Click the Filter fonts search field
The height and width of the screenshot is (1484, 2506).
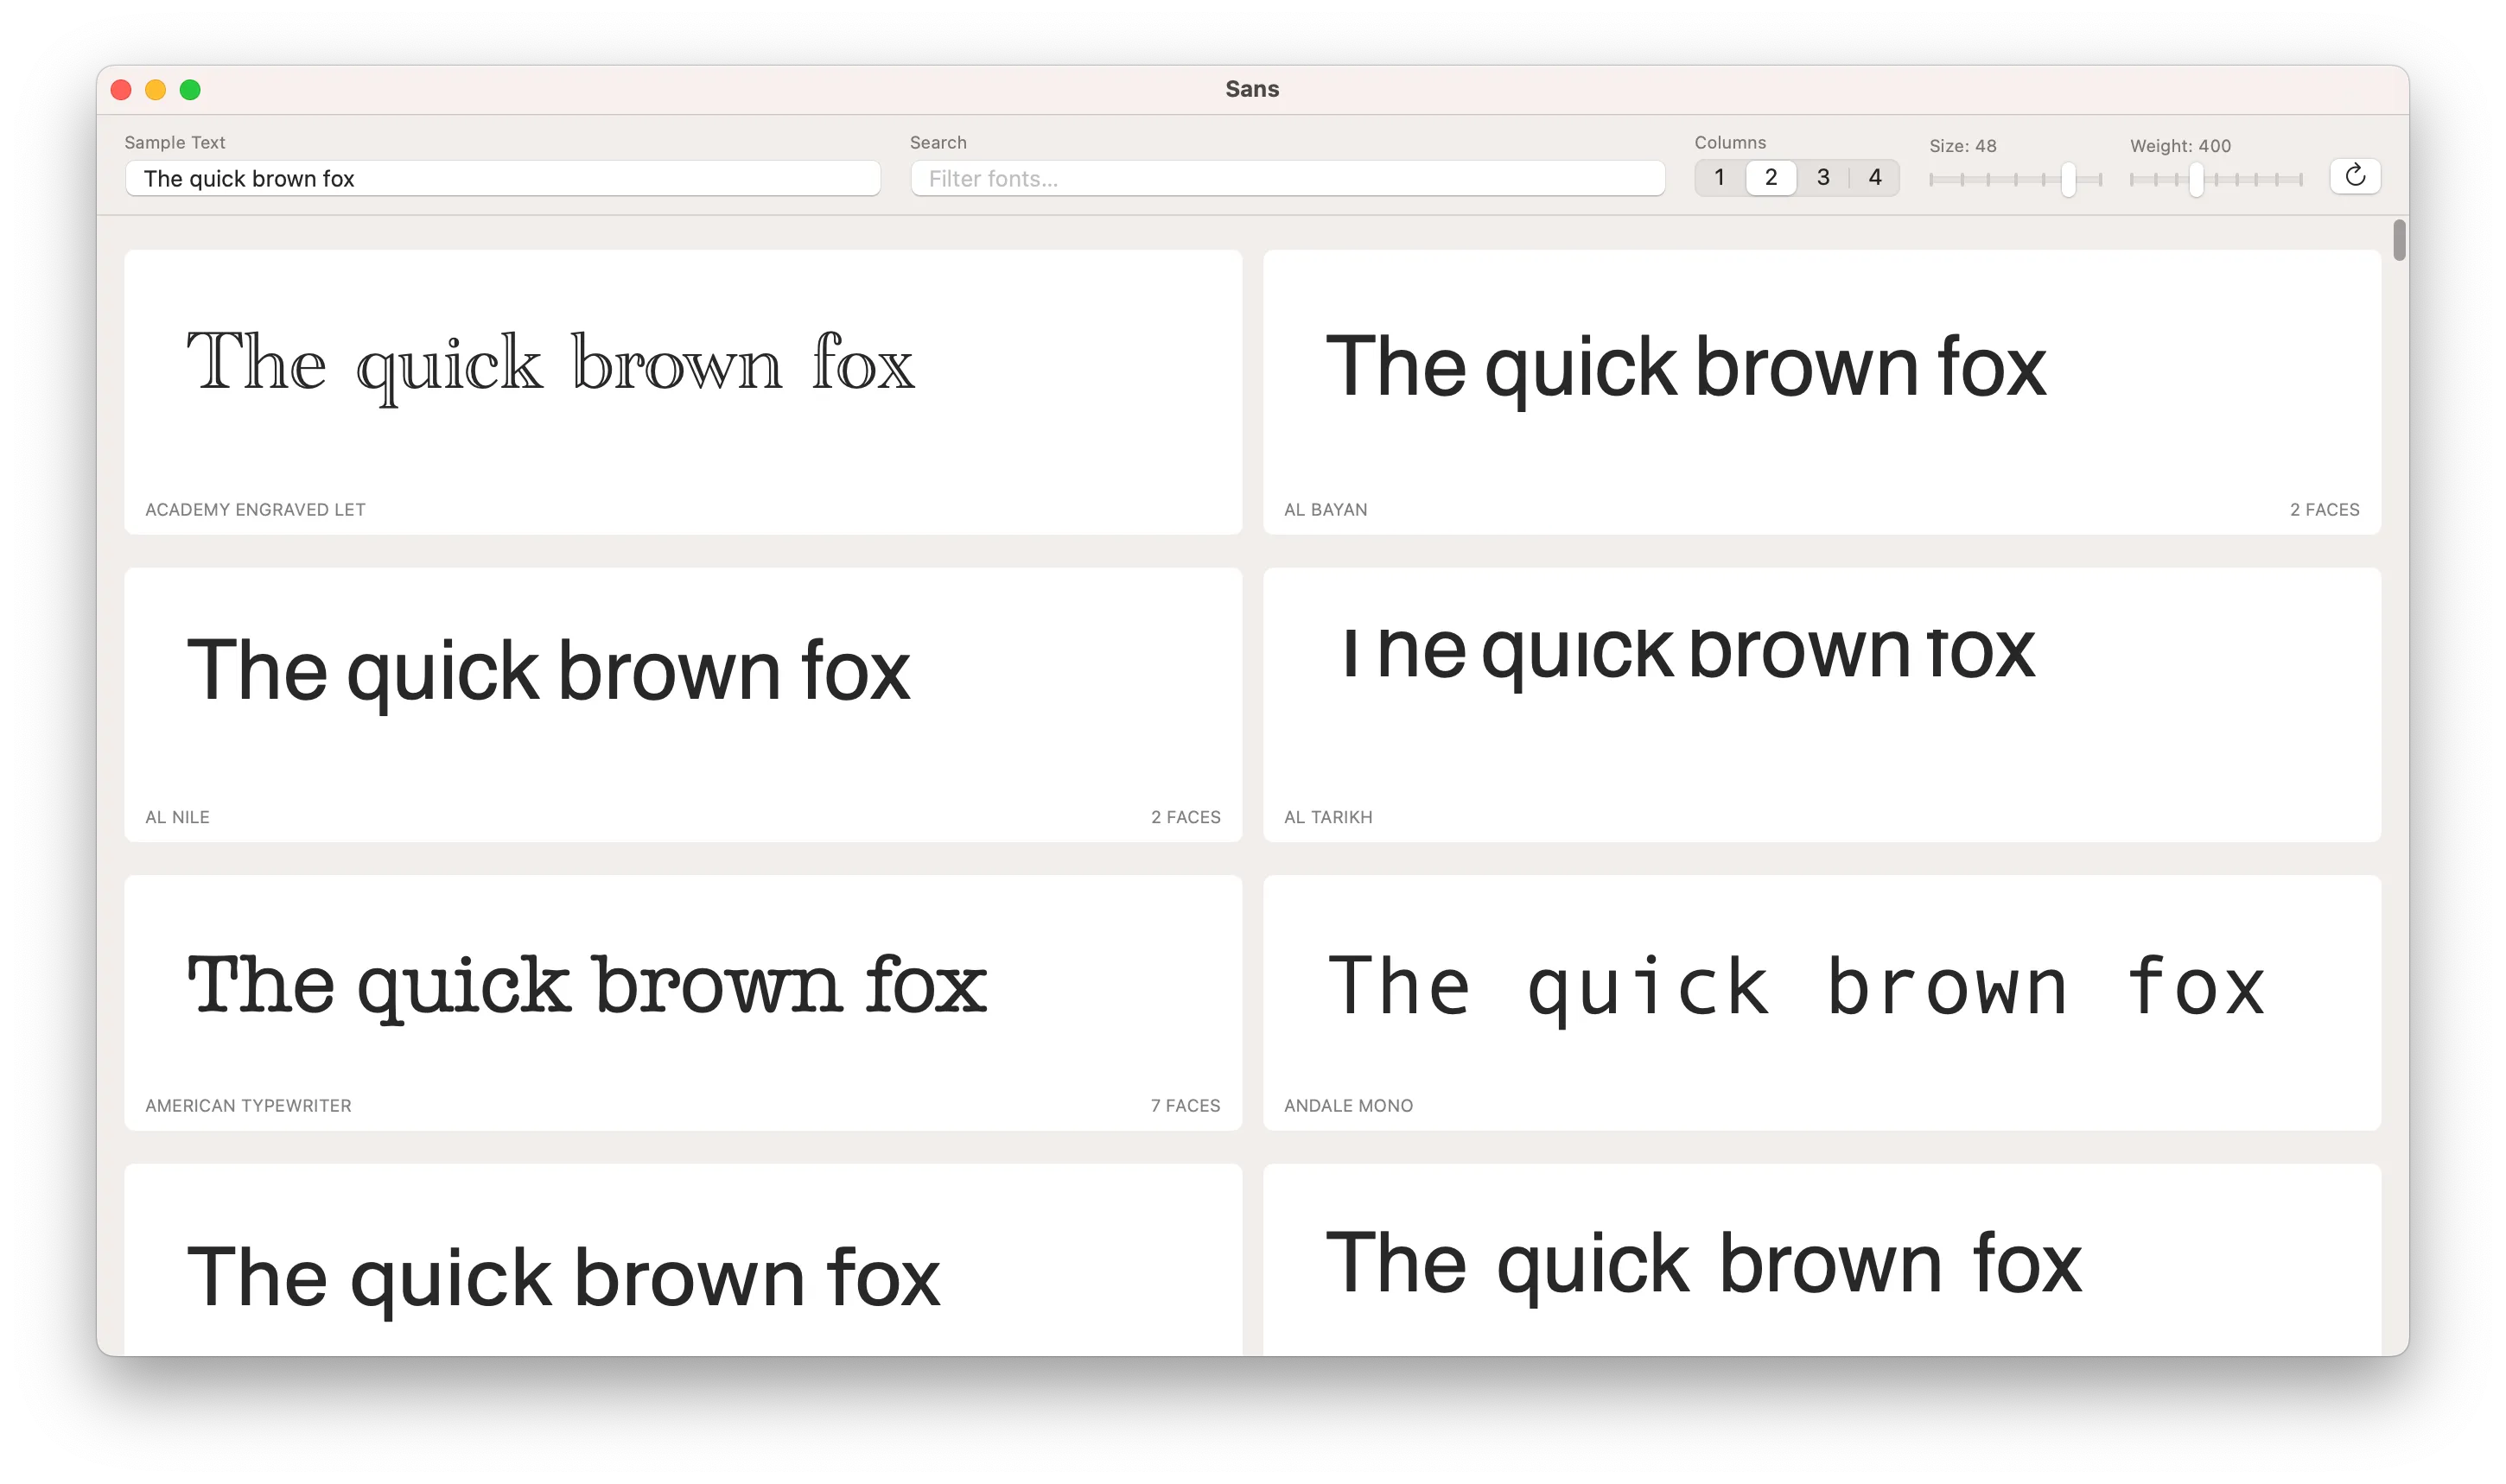[x=1288, y=178]
